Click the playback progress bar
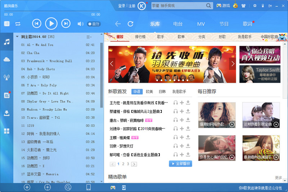Image resolution: width=288 pixels, height=192 pixels. pos(50,11)
